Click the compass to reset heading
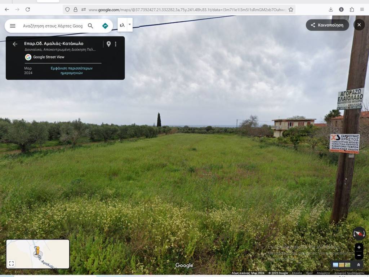 point(359,233)
